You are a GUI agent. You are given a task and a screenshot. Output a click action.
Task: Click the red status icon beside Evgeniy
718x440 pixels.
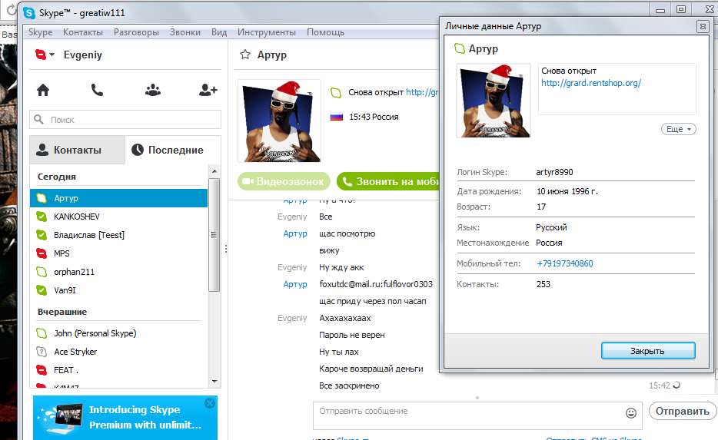coord(41,55)
